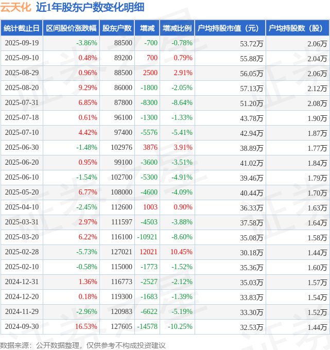Click the 统计截止日 column header
This screenshot has width=330, height=350.
click(21, 28)
